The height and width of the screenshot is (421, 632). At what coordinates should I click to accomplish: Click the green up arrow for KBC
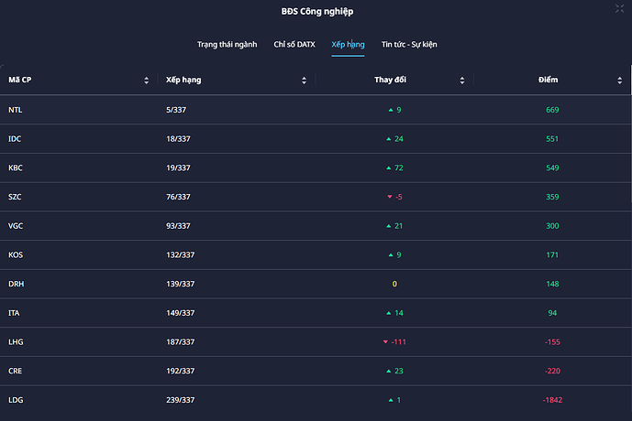[389, 168]
